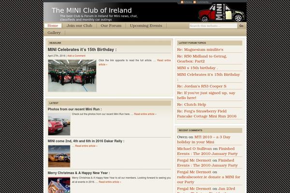Image resolution: width=290 pixels, height=193 pixels.
Task: Click Add a Comment link under headline
Action: click(76, 56)
